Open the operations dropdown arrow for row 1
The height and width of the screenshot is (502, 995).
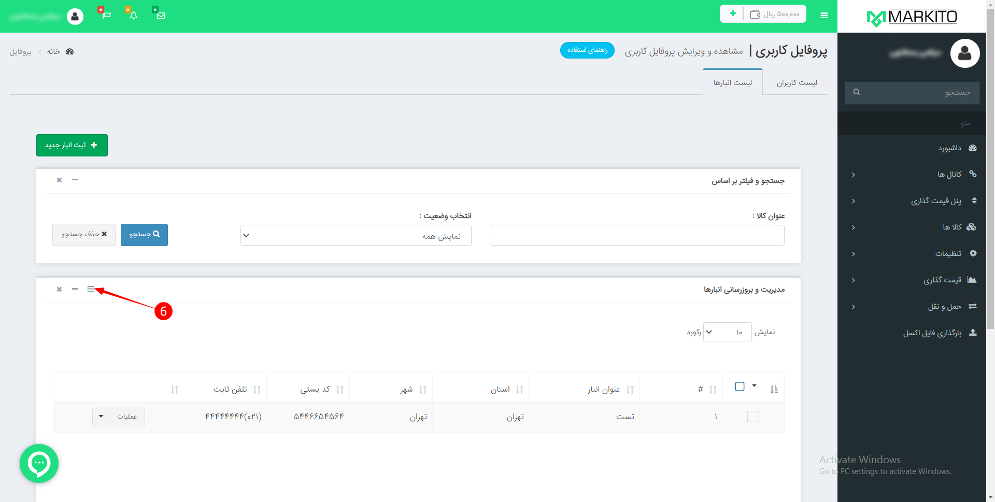tap(101, 417)
